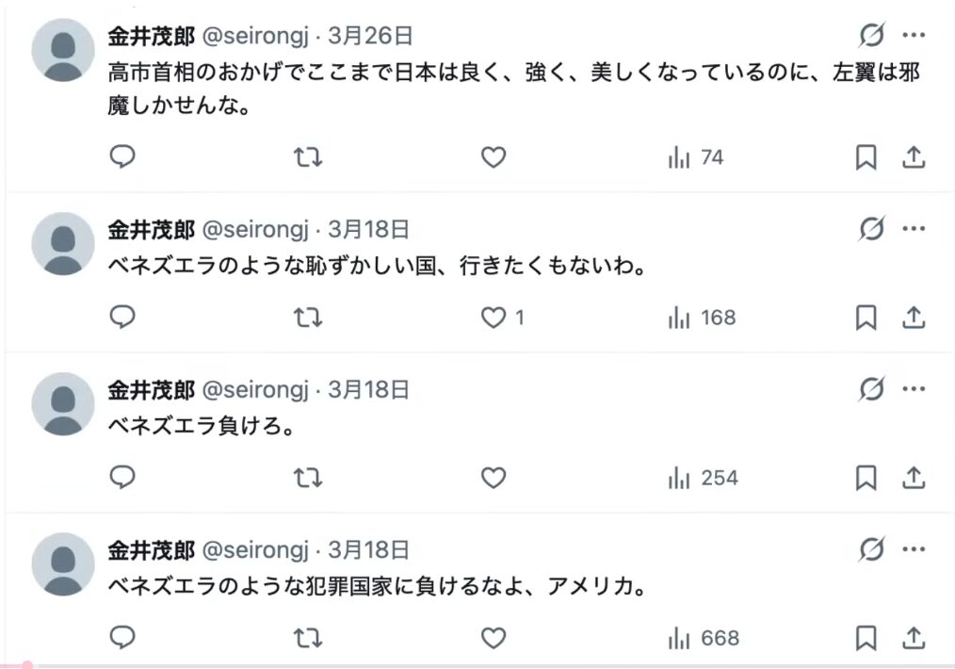Image resolution: width=955 pixels, height=669 pixels.
Task: Reply to the March 26 post
Action: coord(123,157)
